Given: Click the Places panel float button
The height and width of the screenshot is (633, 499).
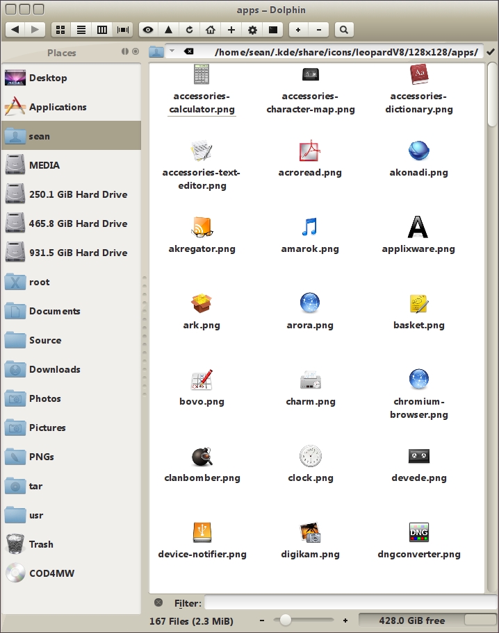Looking at the screenshot, I should click(125, 51).
